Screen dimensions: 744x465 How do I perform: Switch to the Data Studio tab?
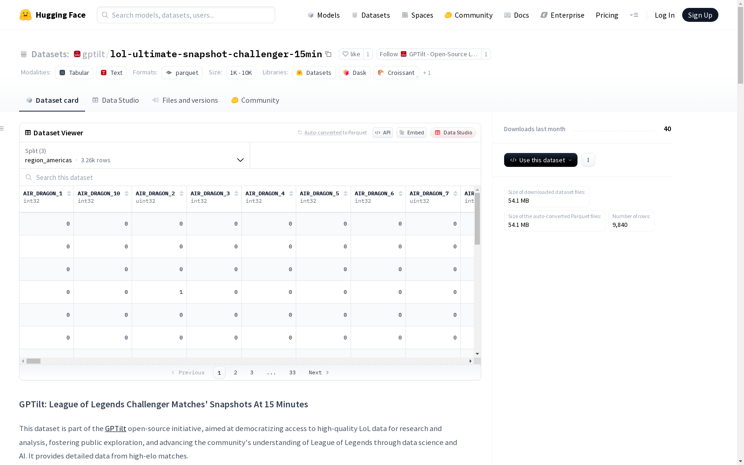(115, 100)
